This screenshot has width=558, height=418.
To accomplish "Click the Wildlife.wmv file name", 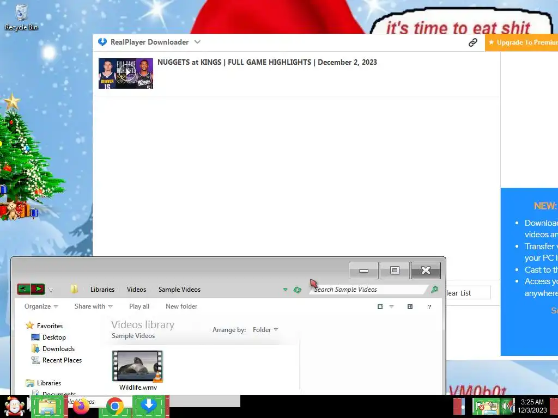I will 138,387.
